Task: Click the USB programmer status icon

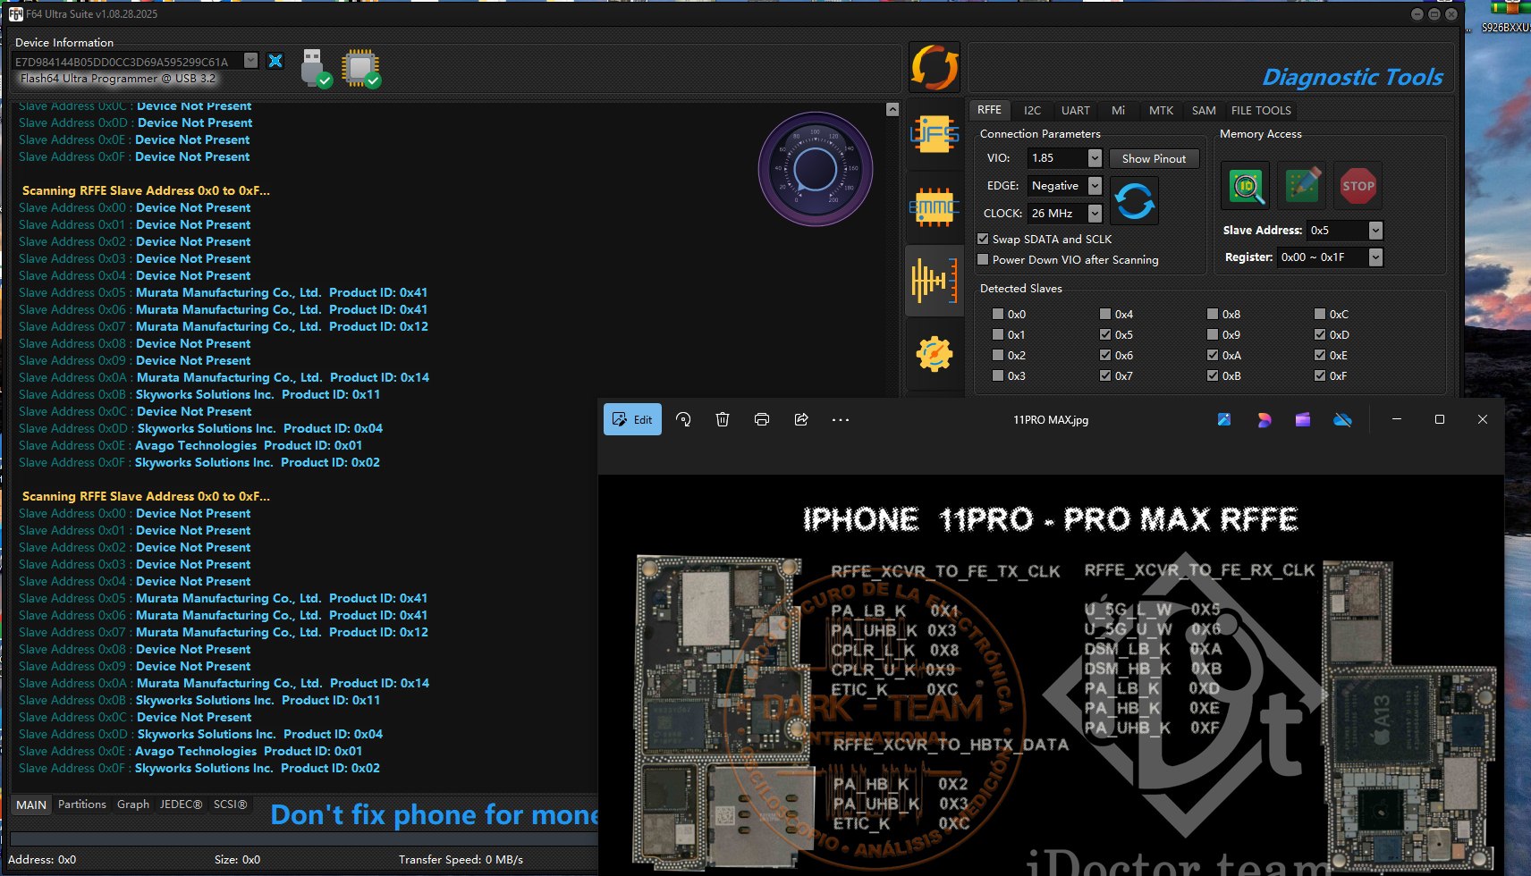Action: tap(316, 68)
